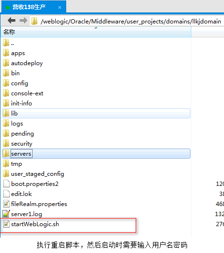Select the 'lib' folder name
224x253 pixels.
14,113
